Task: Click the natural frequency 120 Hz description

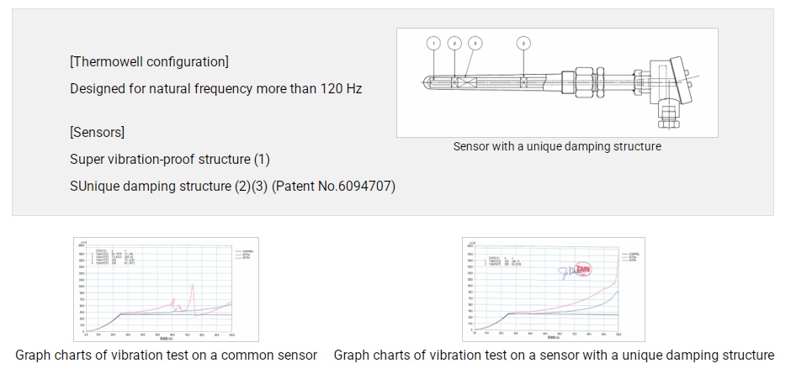Action: [215, 88]
